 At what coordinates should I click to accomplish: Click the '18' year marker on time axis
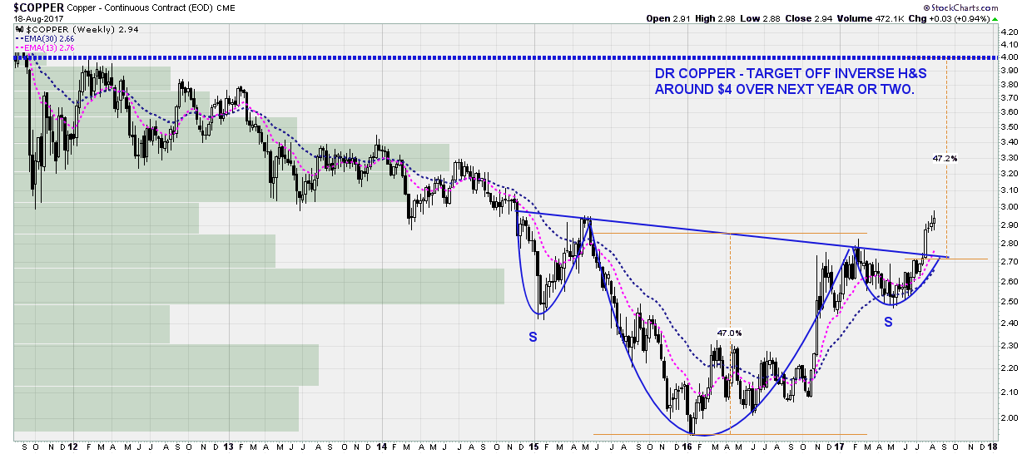coord(992,446)
